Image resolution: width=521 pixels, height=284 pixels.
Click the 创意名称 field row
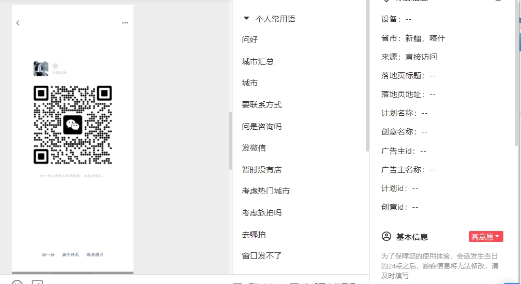(x=404, y=131)
